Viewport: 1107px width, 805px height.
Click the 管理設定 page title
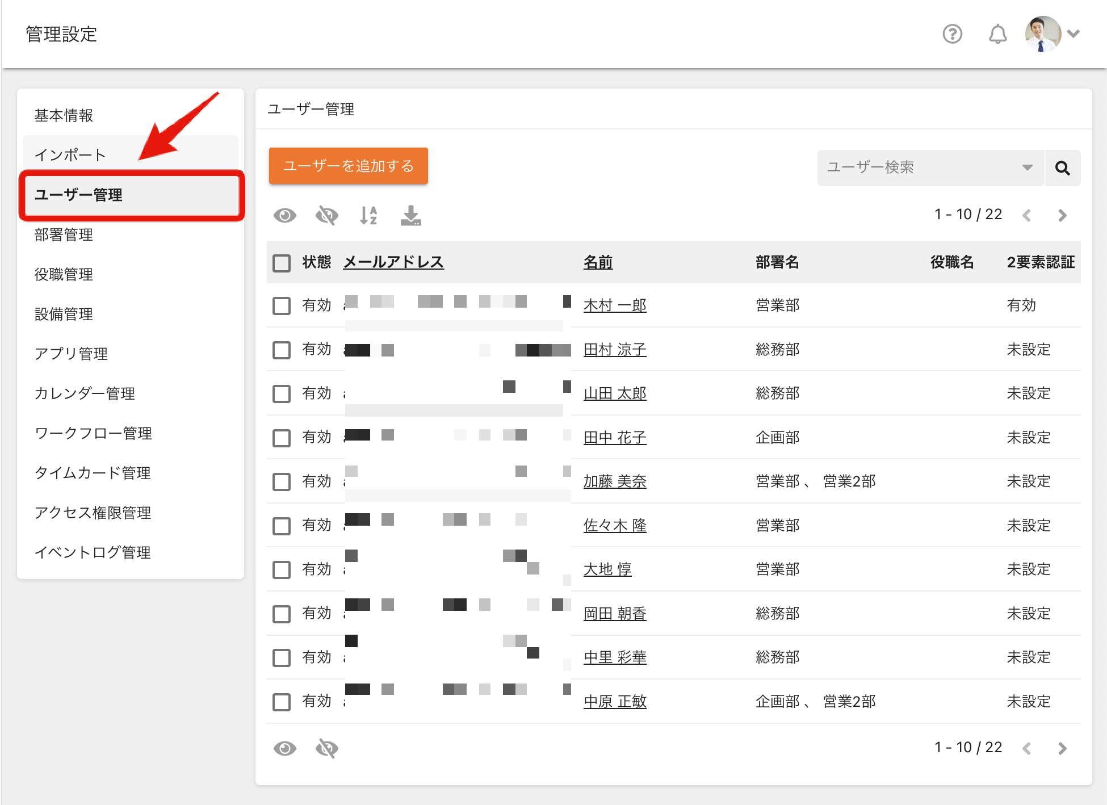(61, 34)
